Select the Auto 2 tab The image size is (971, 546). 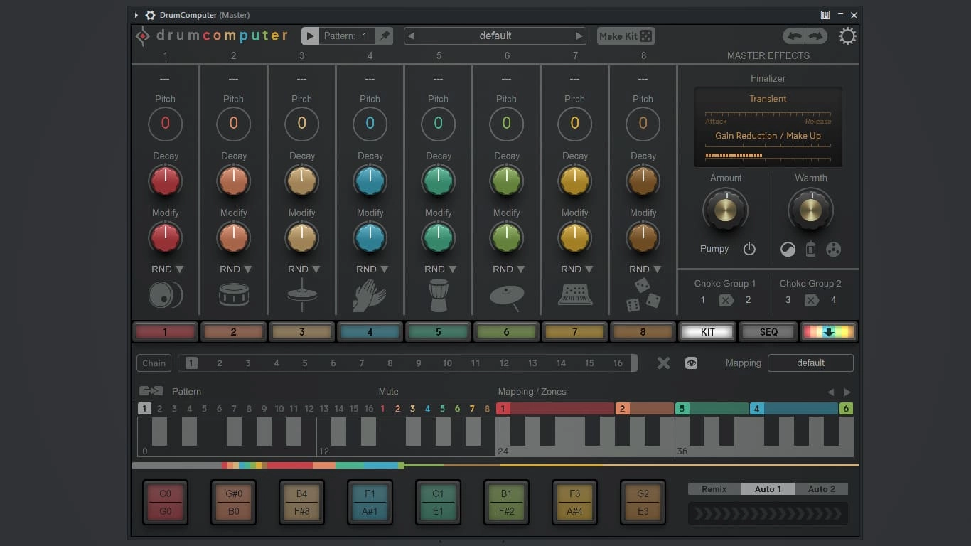tap(822, 489)
